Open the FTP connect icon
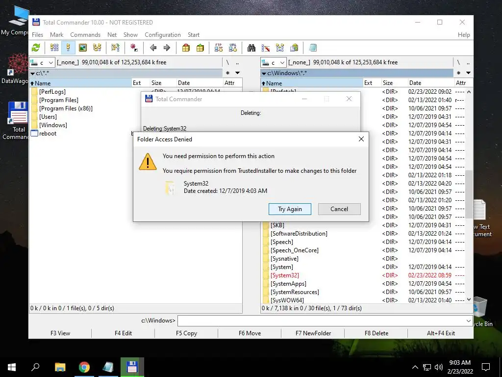 click(219, 48)
